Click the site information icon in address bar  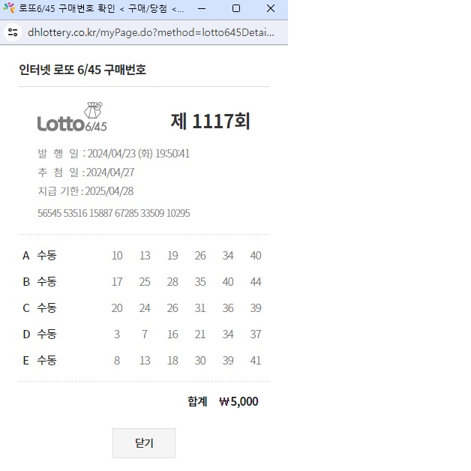click(13, 32)
